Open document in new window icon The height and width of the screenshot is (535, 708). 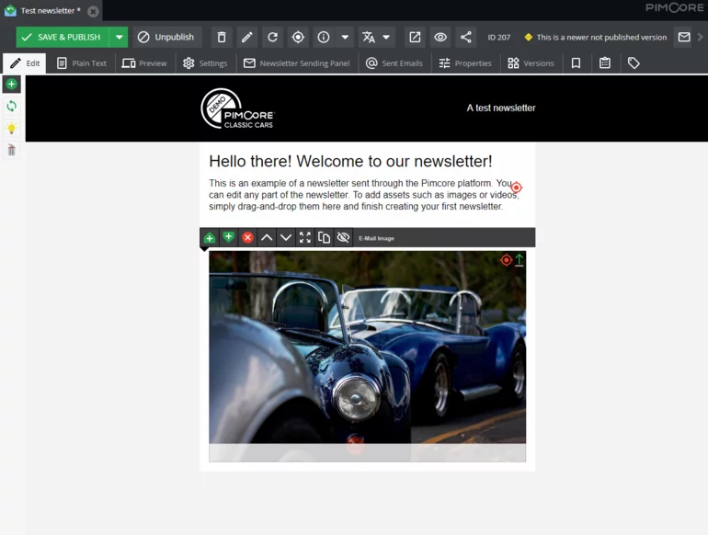415,37
